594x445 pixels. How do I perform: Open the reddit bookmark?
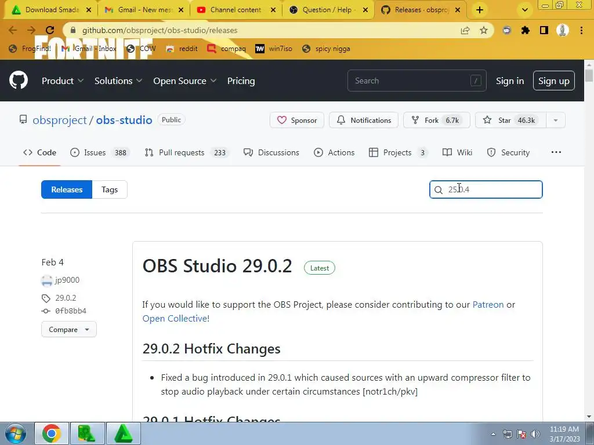pyautogui.click(x=182, y=49)
